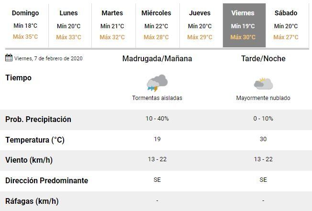Image resolution: width=312 pixels, height=211 pixels.
Task: Click the mostly cloudy weather icon
Action: tap(263, 84)
